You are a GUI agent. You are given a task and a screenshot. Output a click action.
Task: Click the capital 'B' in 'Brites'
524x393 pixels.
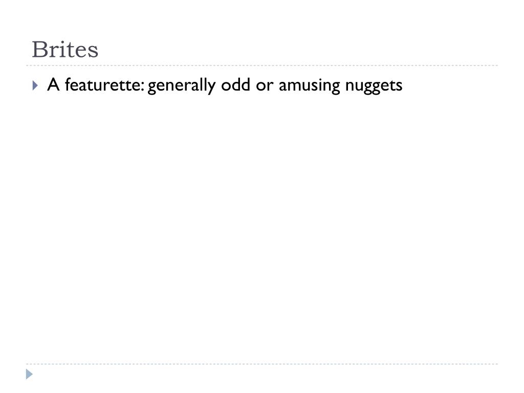tap(39, 50)
